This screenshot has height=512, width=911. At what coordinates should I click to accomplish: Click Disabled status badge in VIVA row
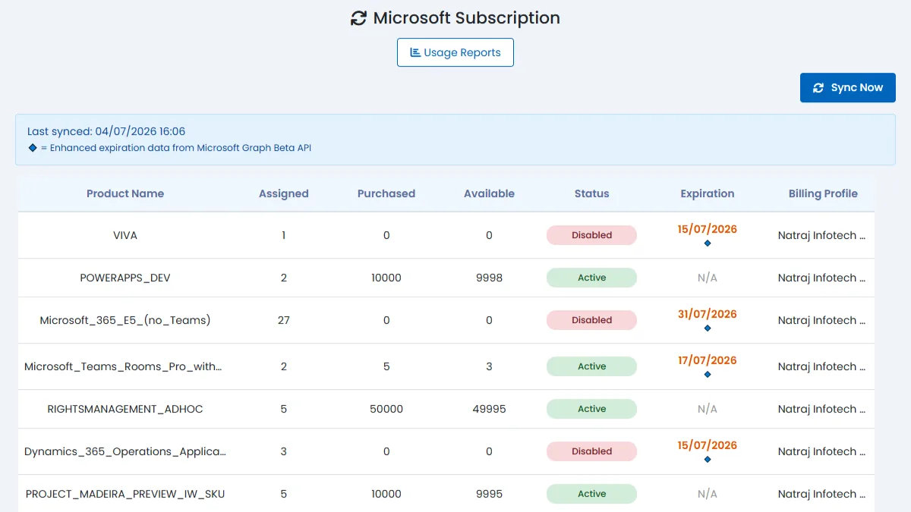tap(592, 235)
